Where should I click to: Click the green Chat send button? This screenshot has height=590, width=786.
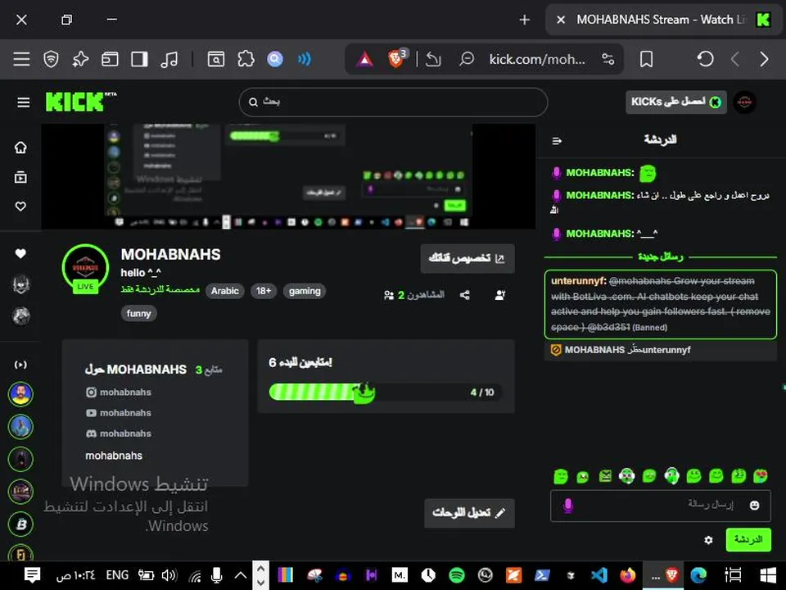748,540
